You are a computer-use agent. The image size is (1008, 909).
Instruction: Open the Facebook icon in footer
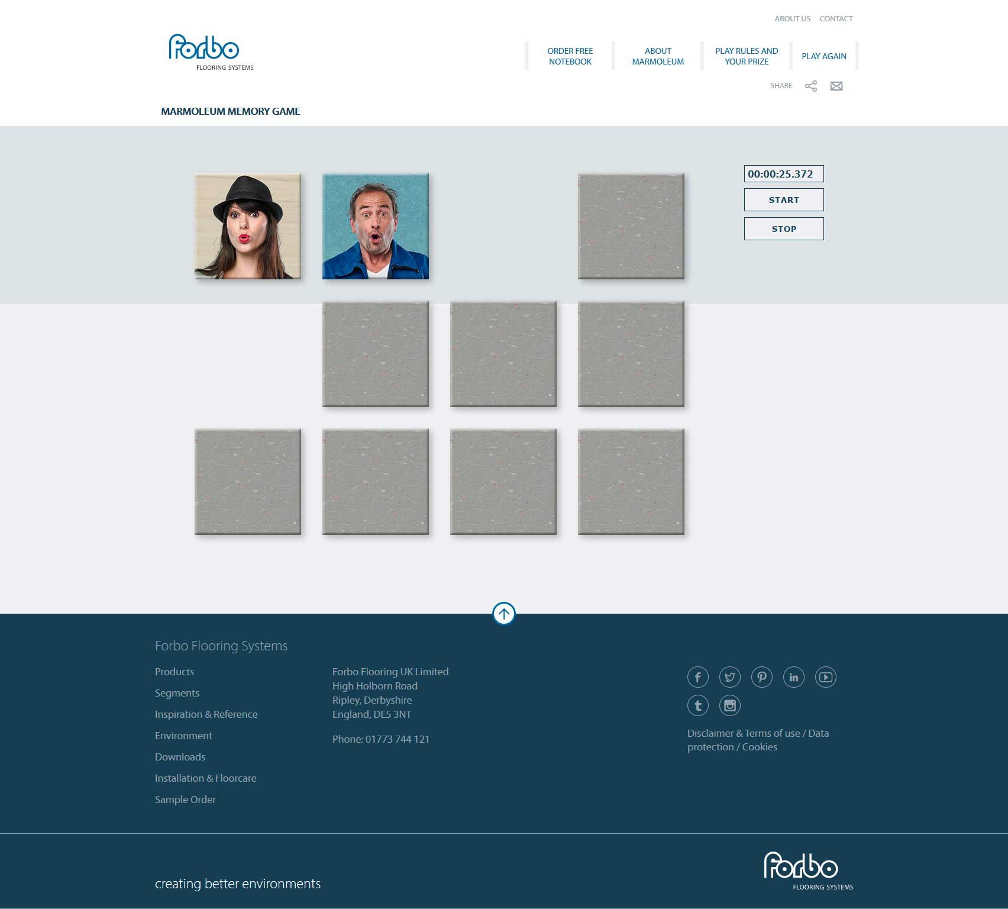click(697, 677)
